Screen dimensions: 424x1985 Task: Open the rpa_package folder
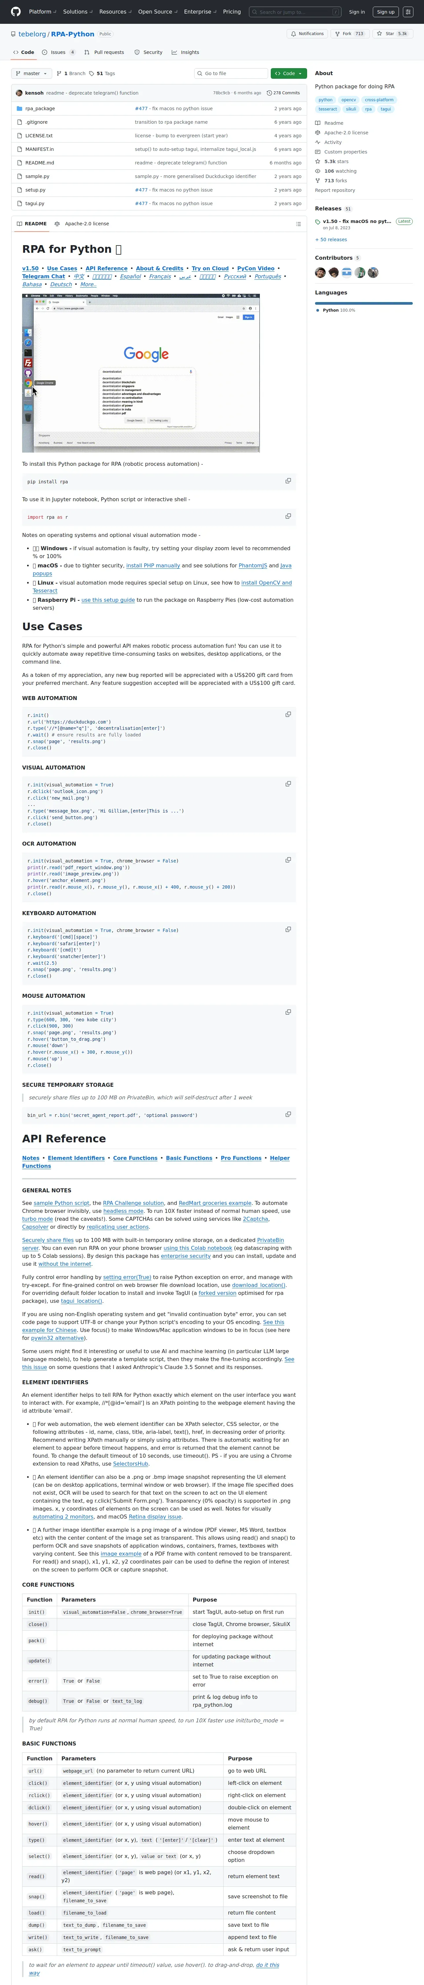pyautogui.click(x=40, y=109)
